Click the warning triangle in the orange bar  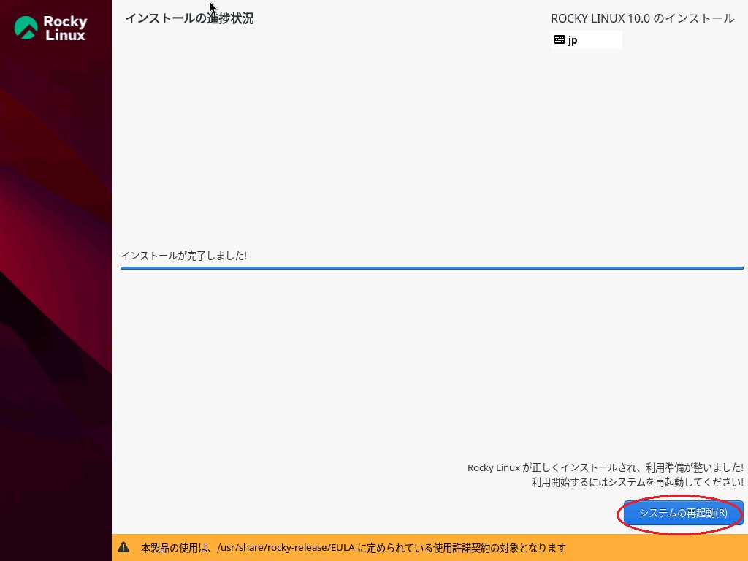pos(123,547)
